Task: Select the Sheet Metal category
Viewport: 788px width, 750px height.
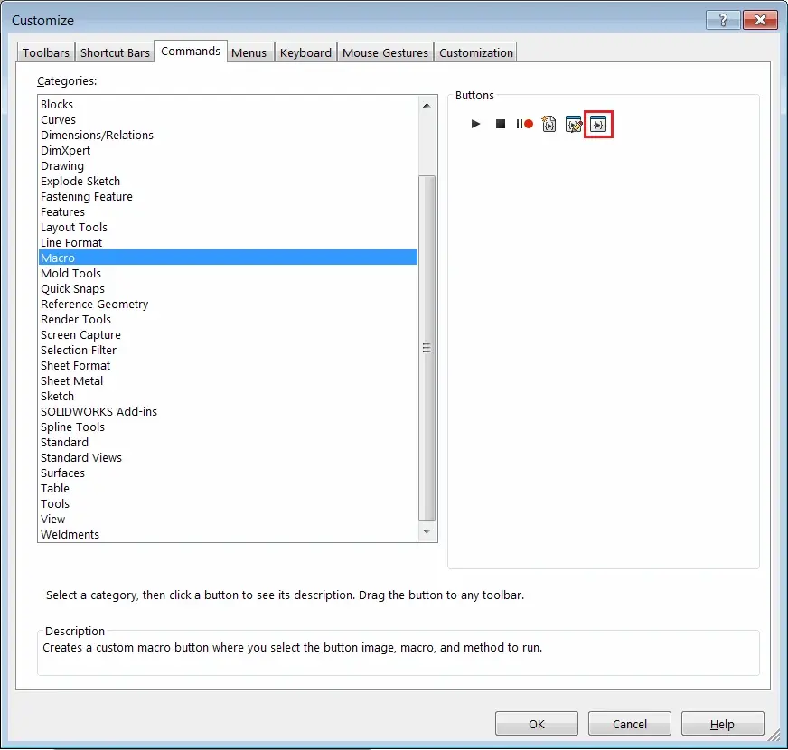Action: click(x=228, y=380)
